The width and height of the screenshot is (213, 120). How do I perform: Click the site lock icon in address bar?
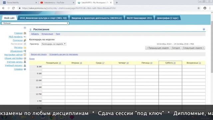click(20, 8)
